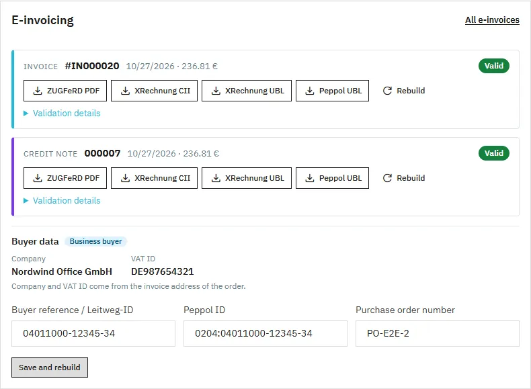This screenshot has height=389, width=531.
Task: Expand Validation details for credit note 000007
Action: pos(62,200)
